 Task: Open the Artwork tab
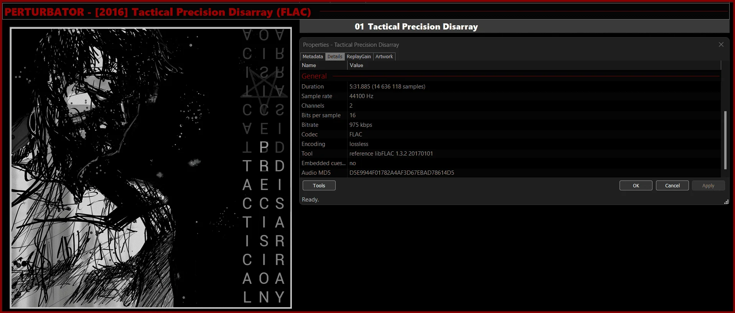point(384,57)
